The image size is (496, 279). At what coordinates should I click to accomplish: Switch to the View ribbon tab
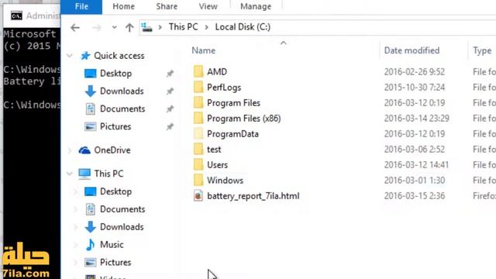[x=208, y=7]
